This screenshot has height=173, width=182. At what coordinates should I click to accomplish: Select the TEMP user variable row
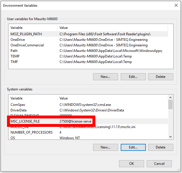[x=15, y=56]
